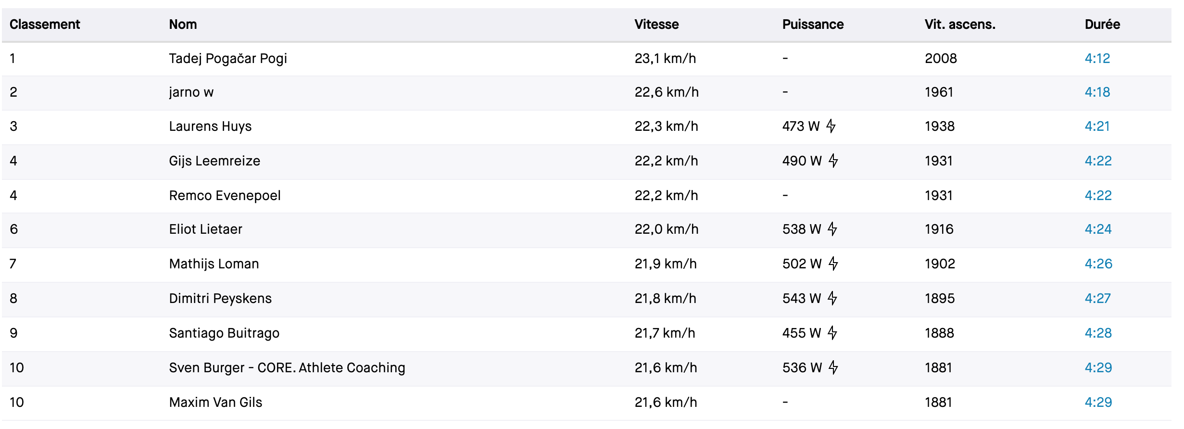Open Laurens Huys 4:21 time link
The image size is (1184, 429).
click(x=1097, y=126)
